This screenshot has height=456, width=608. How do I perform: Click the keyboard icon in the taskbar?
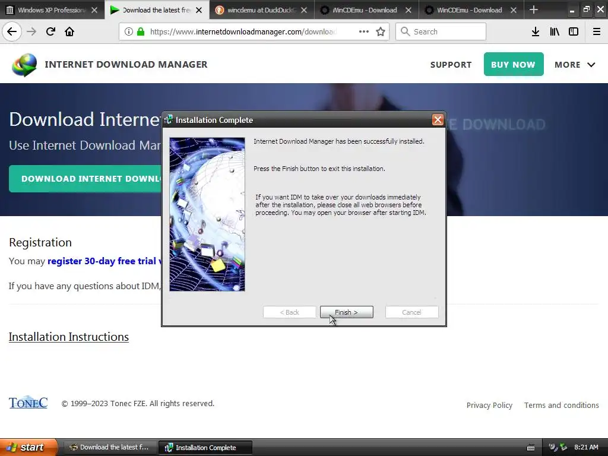point(531,448)
